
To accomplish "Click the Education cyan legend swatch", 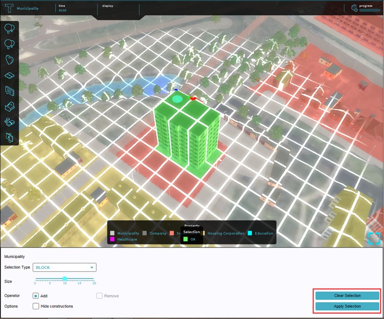I will 251,233.
